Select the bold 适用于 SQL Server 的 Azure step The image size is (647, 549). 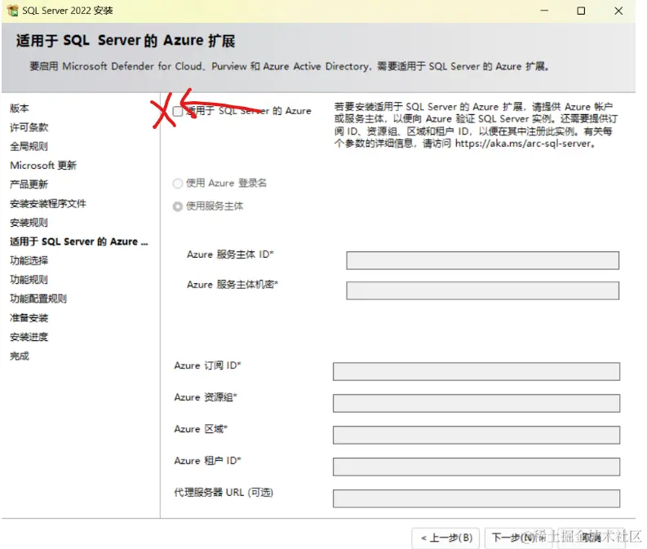point(79,241)
